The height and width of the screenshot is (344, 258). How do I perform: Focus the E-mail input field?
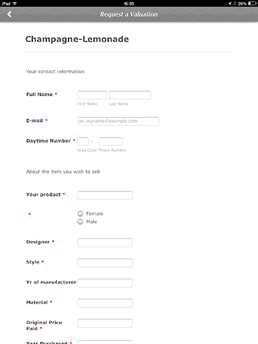pyautogui.click(x=118, y=121)
